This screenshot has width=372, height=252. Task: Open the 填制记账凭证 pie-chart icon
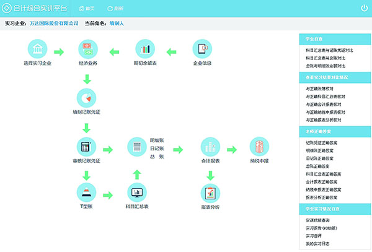tap(87, 98)
